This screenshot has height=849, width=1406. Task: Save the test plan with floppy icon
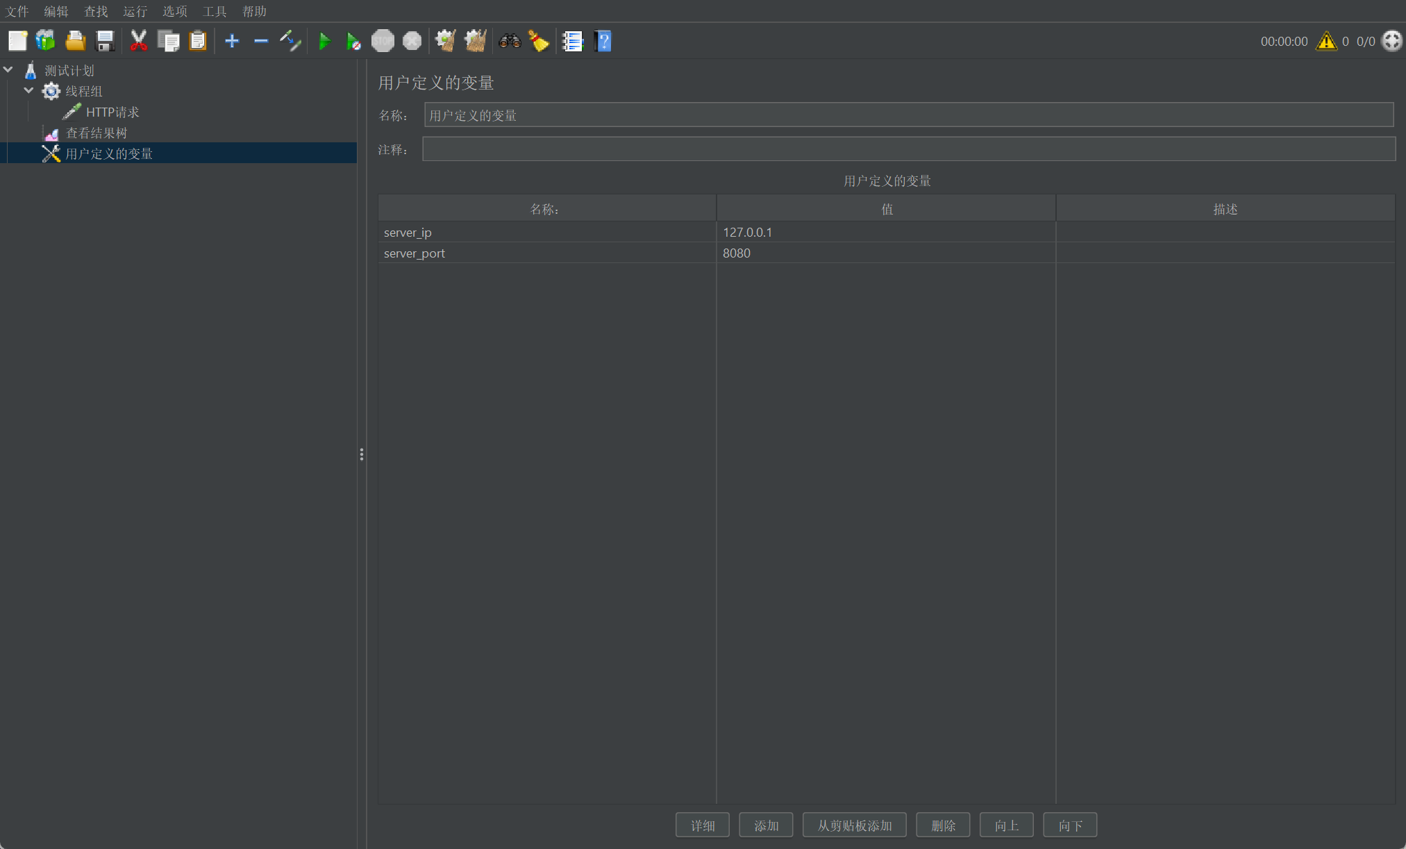105,41
